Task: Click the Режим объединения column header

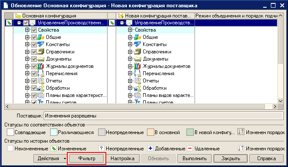Action: click(236, 16)
